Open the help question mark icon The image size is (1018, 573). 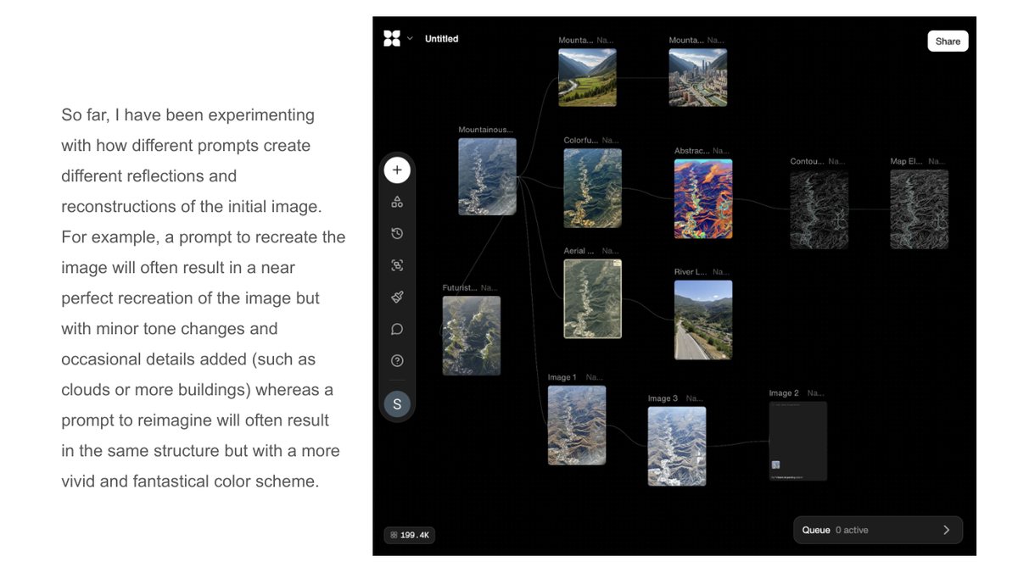tap(397, 361)
